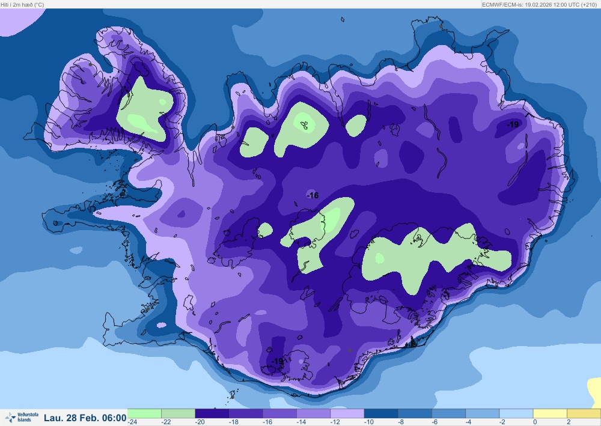601x426 pixels.
Task: Pick the pale sky-blue legend swatch at -2
Action: [516, 413]
